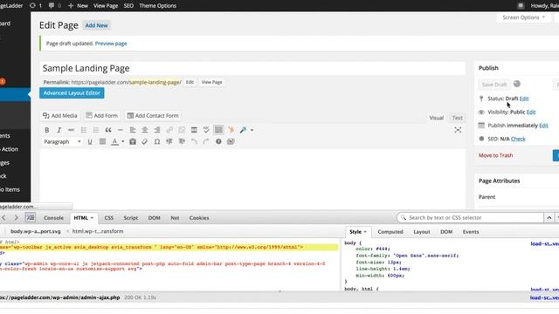Click the undo icon
Screen dimensions: 559x314
point(194,141)
